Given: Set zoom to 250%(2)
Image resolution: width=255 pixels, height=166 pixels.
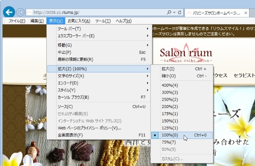Looking at the screenshot, I should tap(182, 100).
